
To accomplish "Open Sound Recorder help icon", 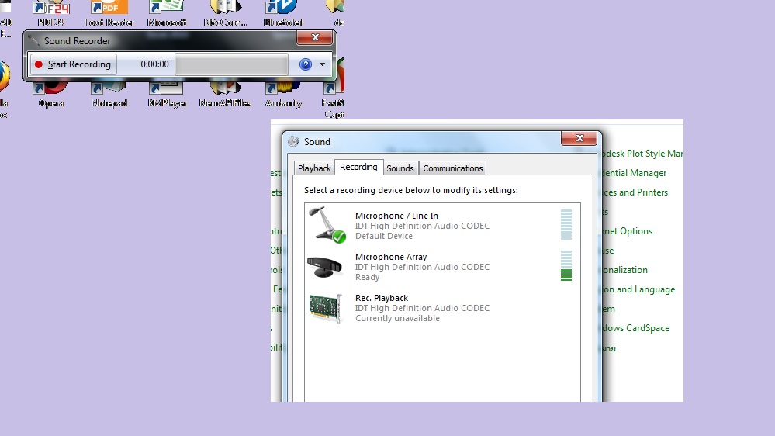I will pyautogui.click(x=306, y=64).
